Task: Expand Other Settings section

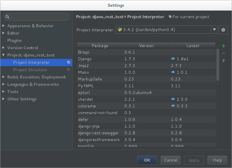Action: click(4, 99)
